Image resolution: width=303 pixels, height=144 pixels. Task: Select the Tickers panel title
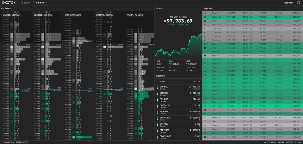(x=160, y=8)
